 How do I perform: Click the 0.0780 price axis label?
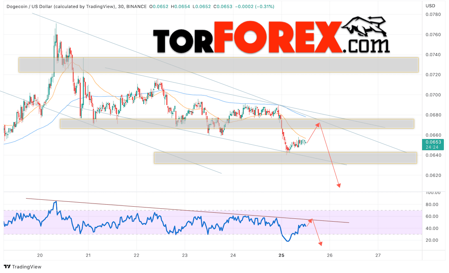(x=433, y=15)
